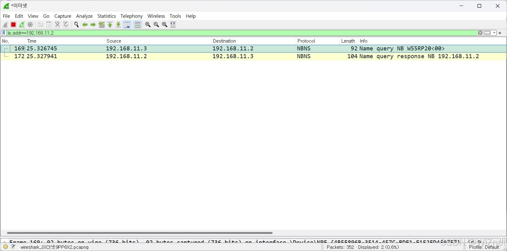Open a capture file folder icon
The width and height of the screenshot is (507, 251).
point(41,25)
